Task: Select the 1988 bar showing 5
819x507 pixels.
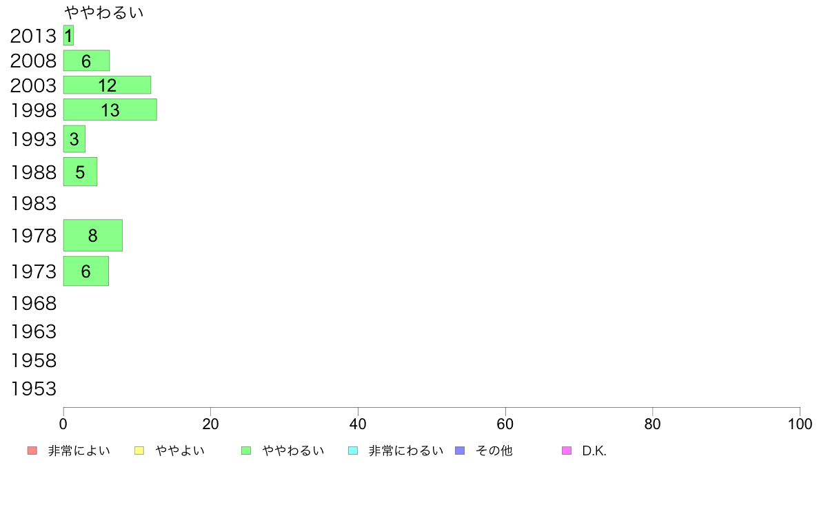Action: click(x=81, y=172)
